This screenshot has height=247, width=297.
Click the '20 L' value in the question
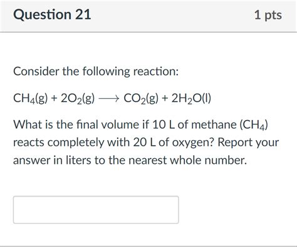point(145,143)
